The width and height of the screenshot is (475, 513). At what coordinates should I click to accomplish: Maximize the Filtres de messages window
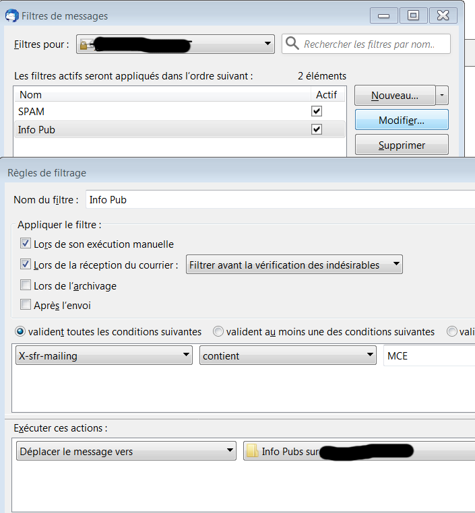414,15
